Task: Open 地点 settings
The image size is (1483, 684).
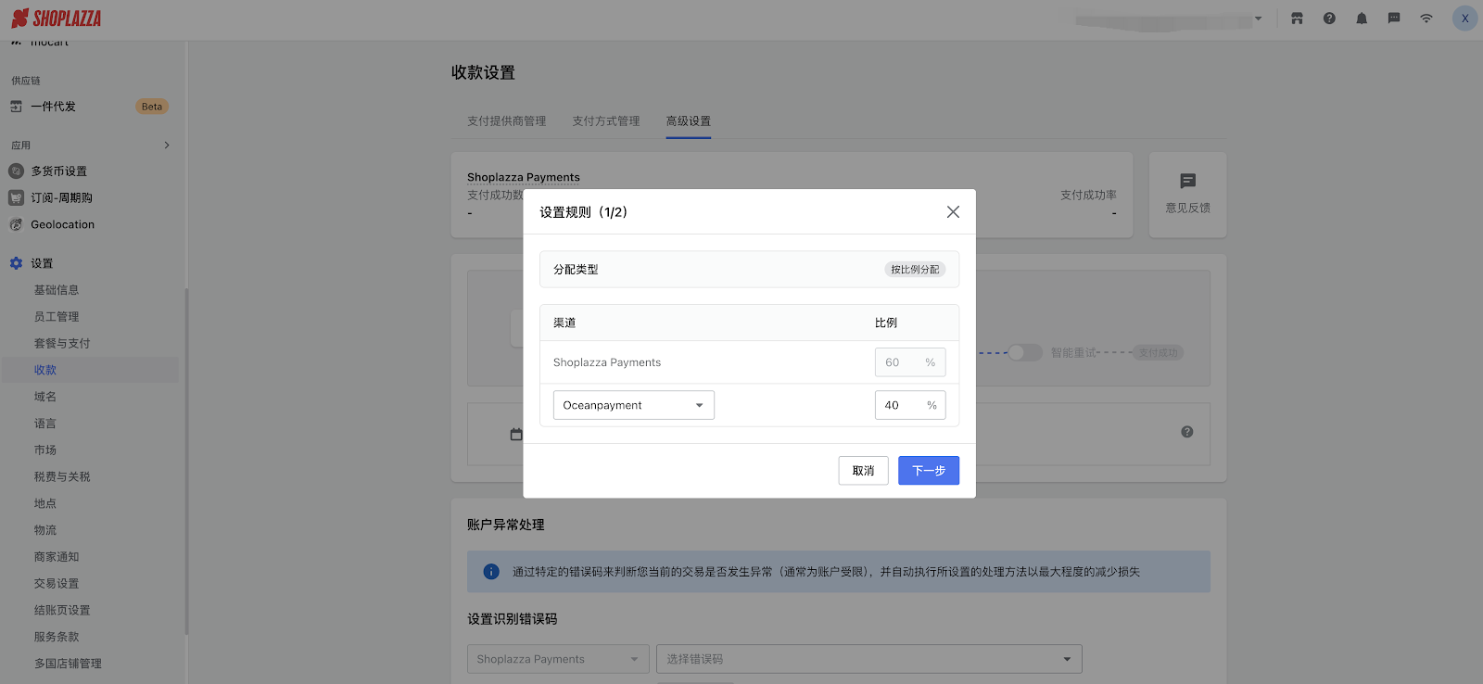Action: (45, 503)
